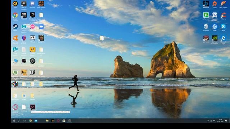Click the Origin desktop shortcut
This screenshot has width=230, height=129.
(x=215, y=4)
